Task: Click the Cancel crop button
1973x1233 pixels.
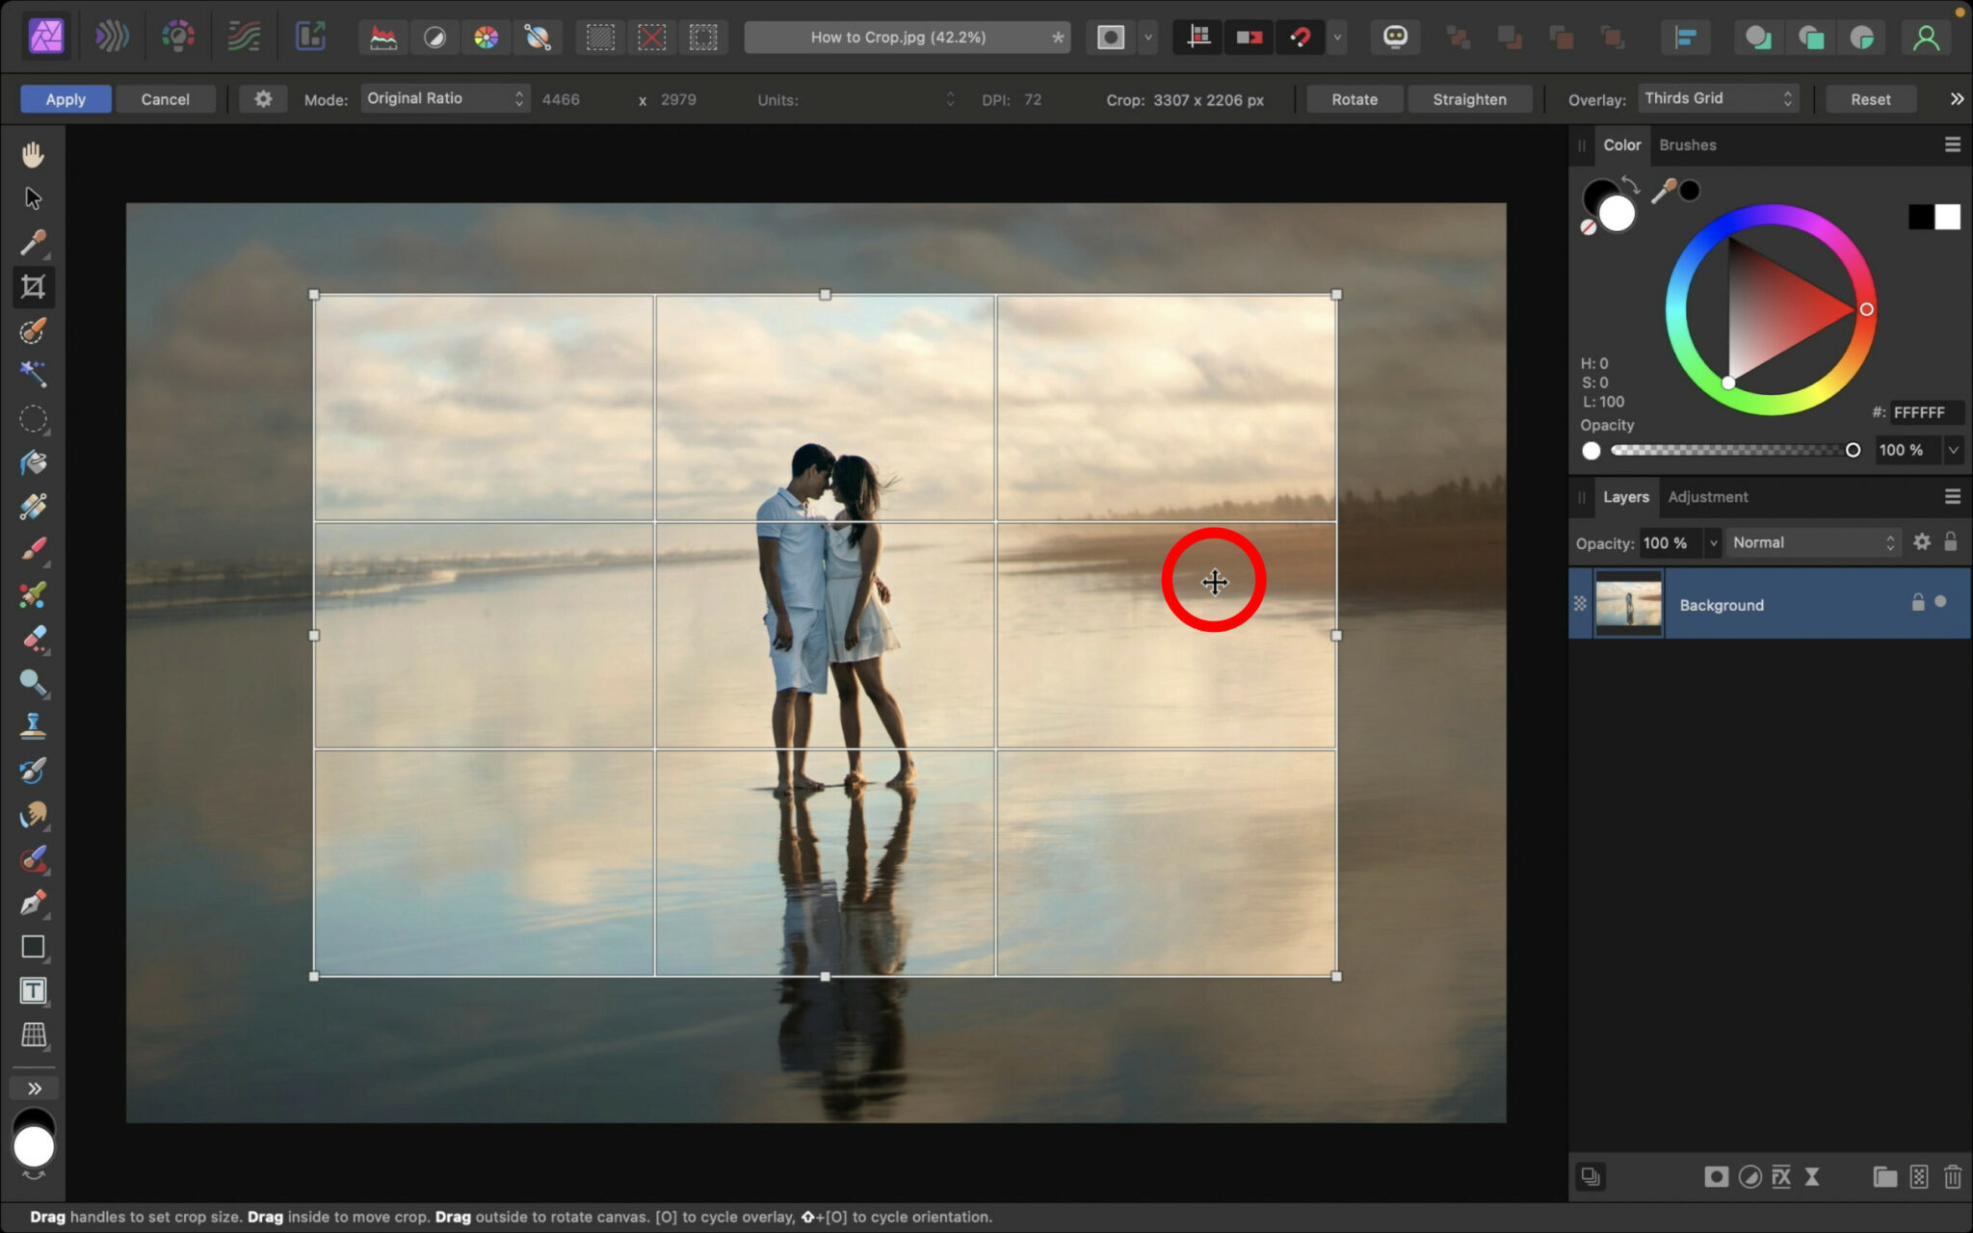Action: tap(165, 99)
